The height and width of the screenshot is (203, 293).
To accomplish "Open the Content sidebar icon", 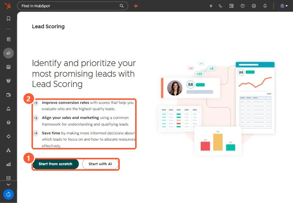I will click(x=8, y=67).
